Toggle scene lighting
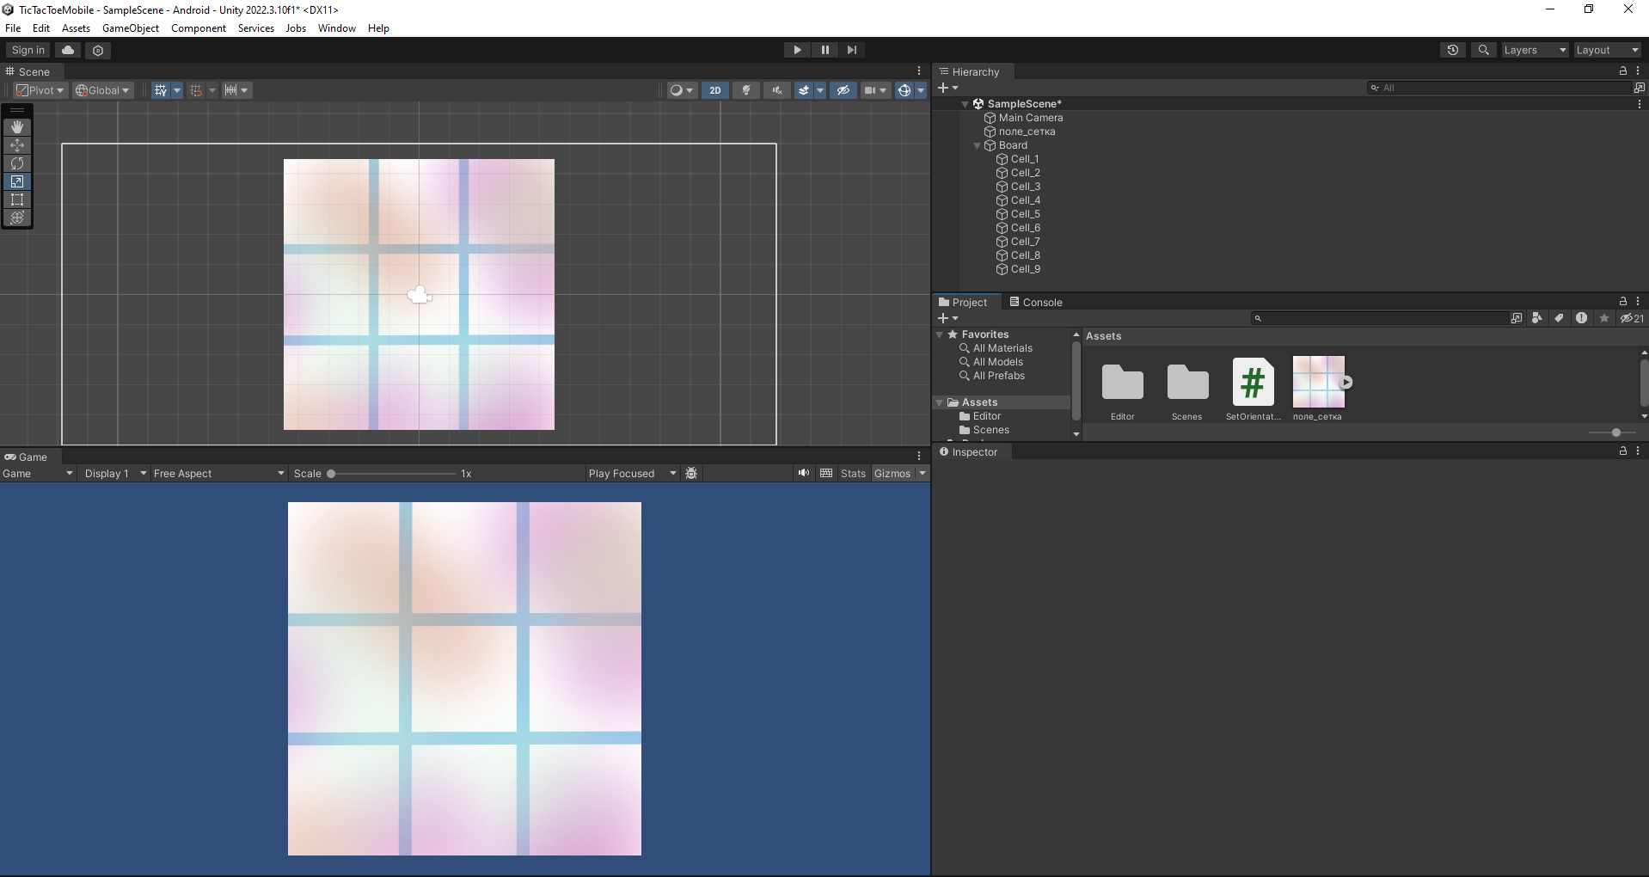 [x=746, y=90]
